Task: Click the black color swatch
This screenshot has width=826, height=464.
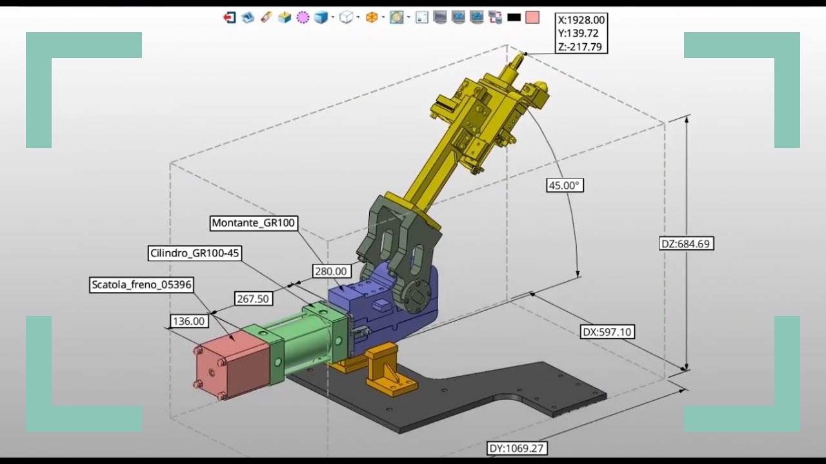Action: (x=514, y=17)
